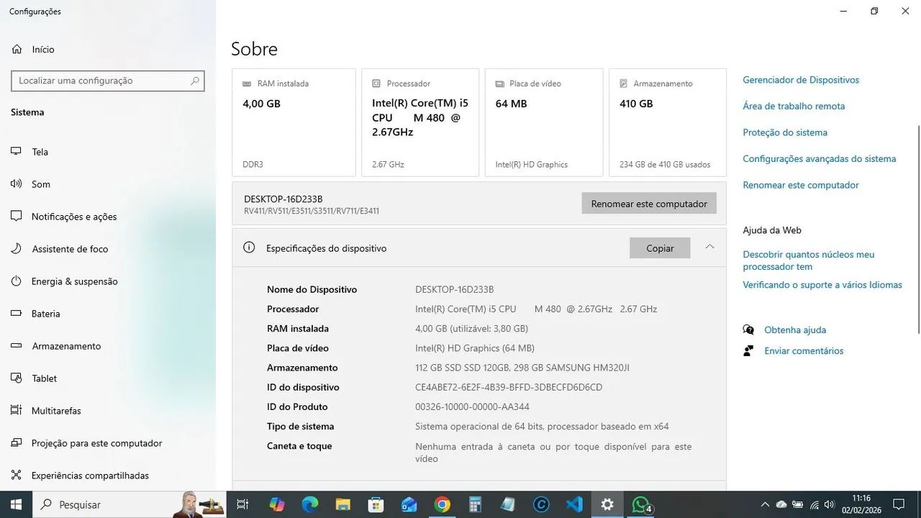Copy device specifications with Copiar button
The height and width of the screenshot is (518, 921).
pyautogui.click(x=660, y=248)
